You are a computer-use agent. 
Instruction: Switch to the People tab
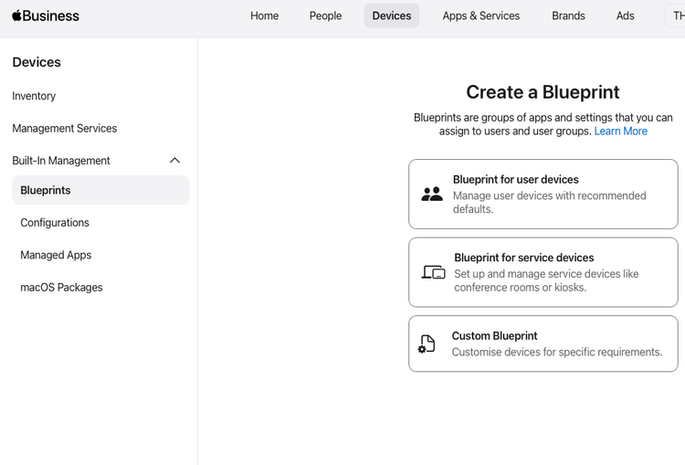tap(325, 16)
